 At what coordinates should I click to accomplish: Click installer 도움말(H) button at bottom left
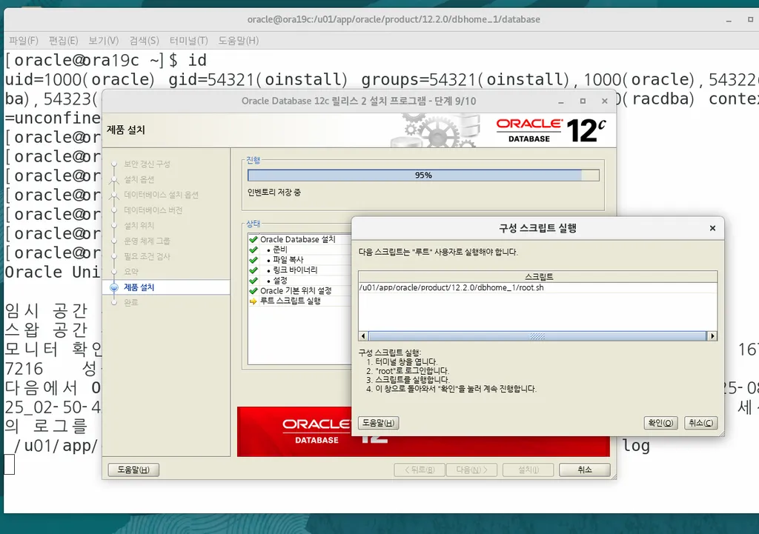[x=133, y=470]
